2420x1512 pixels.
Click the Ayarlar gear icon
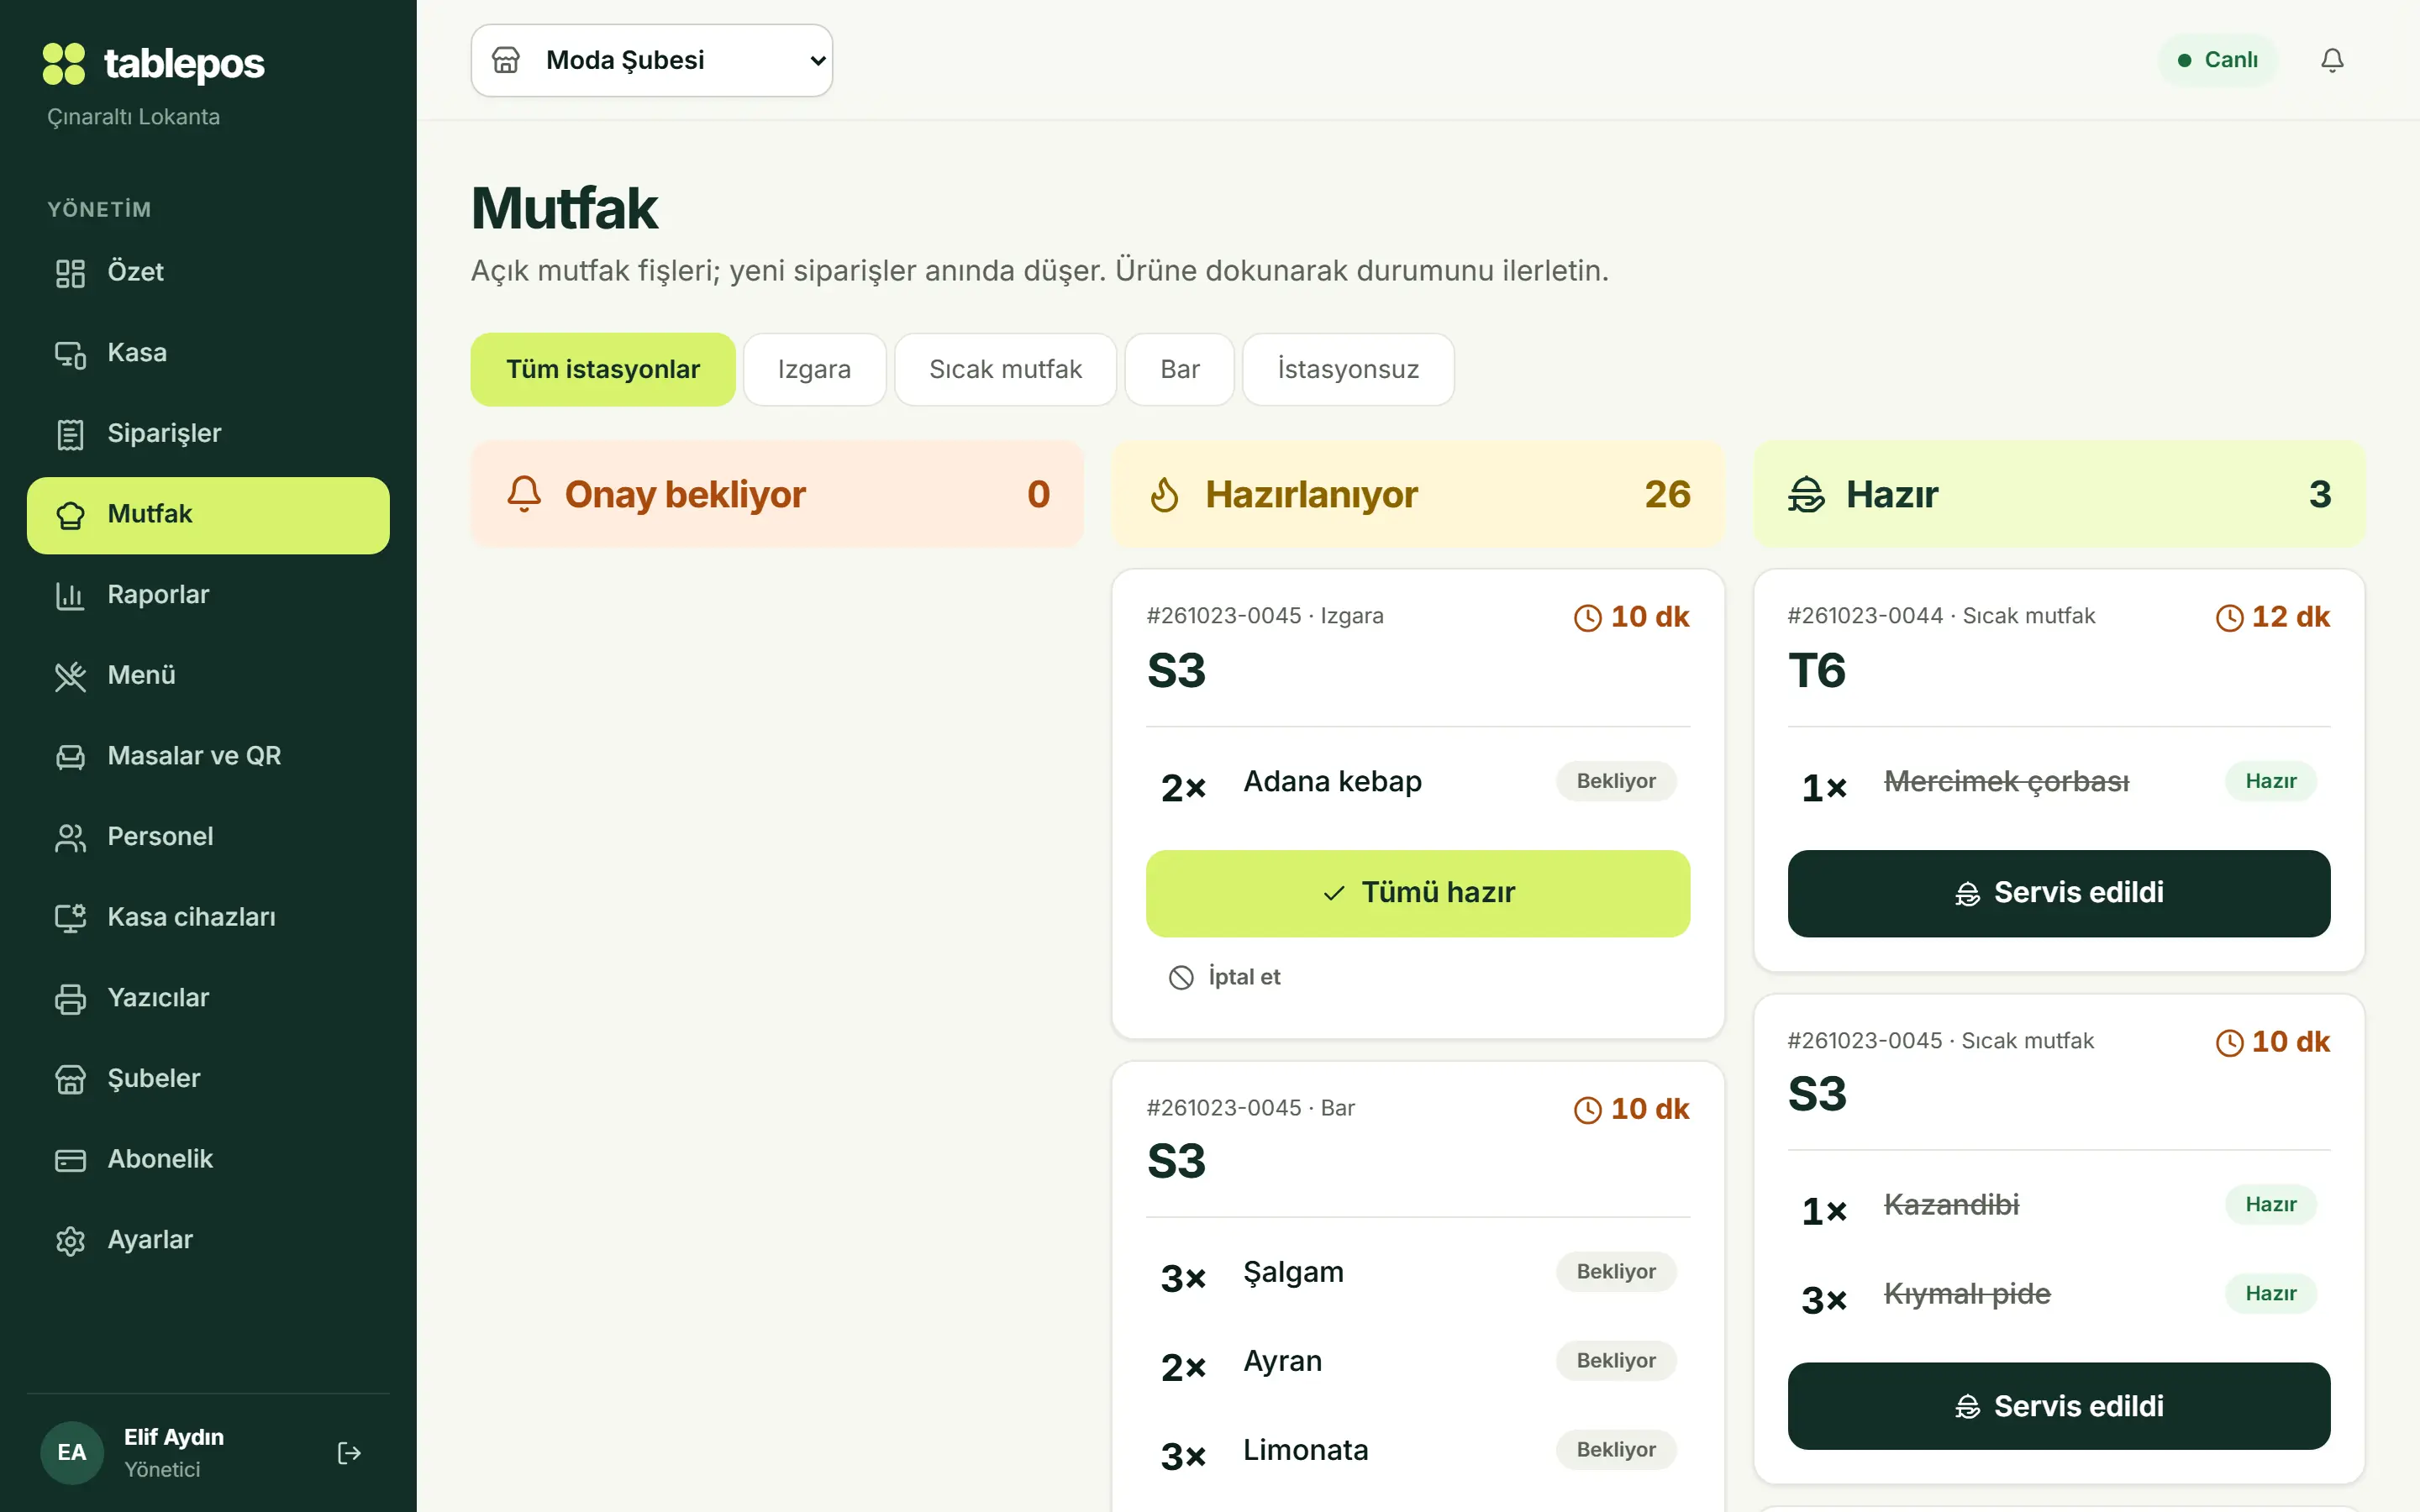pos(70,1241)
